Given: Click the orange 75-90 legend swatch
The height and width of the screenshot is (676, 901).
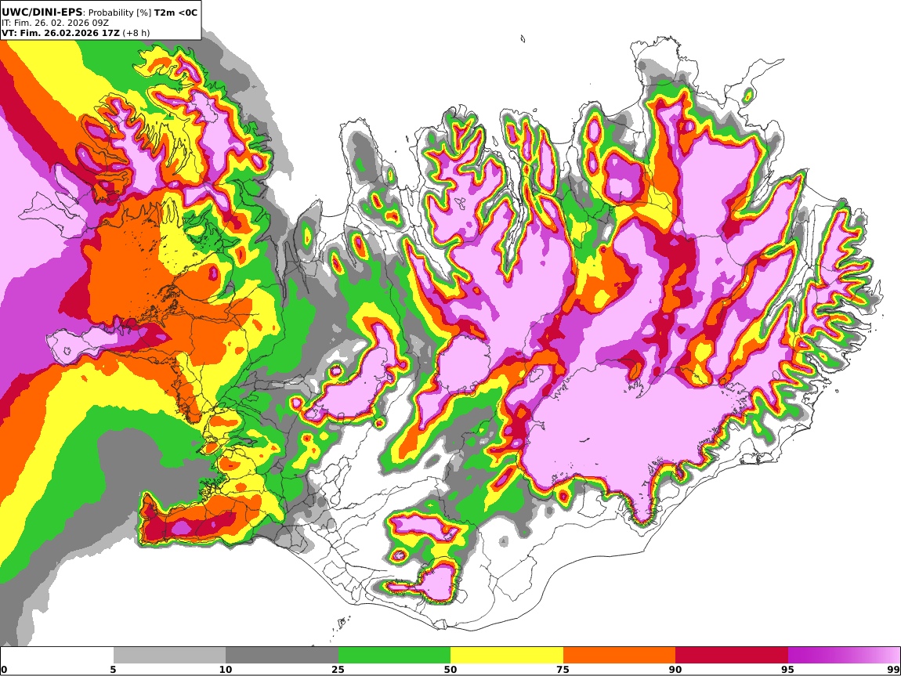Looking at the screenshot, I should tap(619, 656).
